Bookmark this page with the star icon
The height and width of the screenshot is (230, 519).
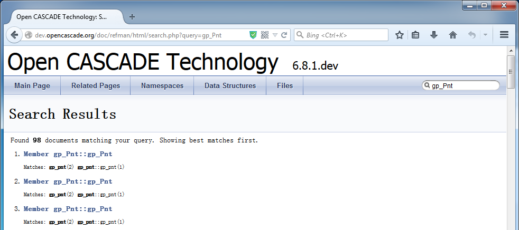tap(400, 35)
